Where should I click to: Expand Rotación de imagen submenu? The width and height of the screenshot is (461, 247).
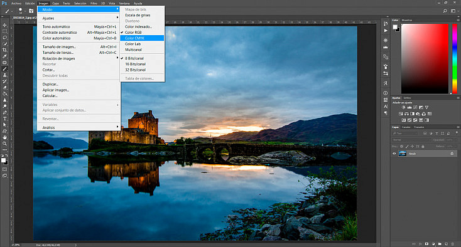pyautogui.click(x=79, y=58)
